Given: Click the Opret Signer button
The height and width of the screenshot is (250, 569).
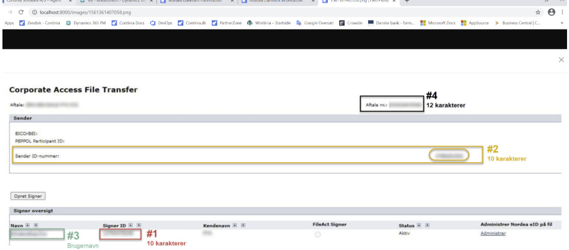Looking at the screenshot, I should (28, 196).
